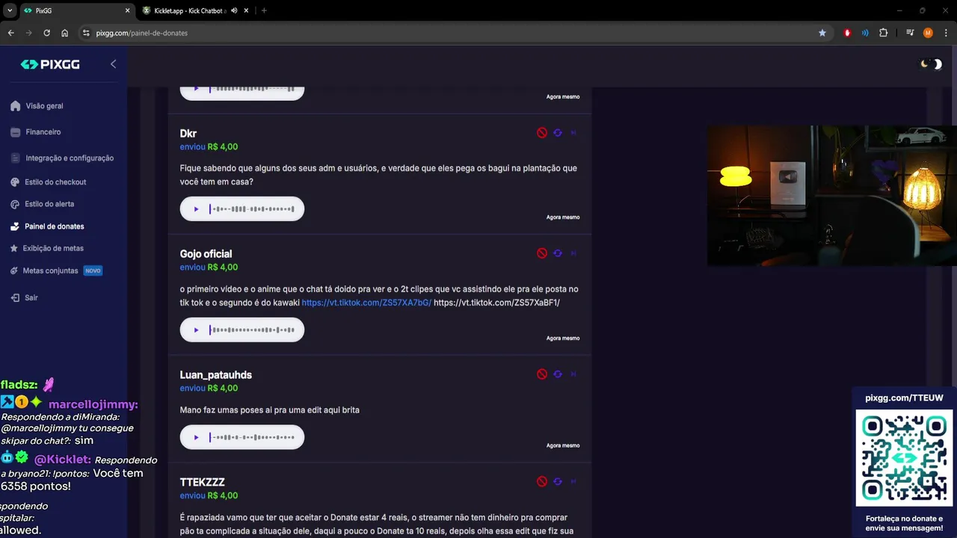
Task: Block the donation from Dkr
Action: 542,132
